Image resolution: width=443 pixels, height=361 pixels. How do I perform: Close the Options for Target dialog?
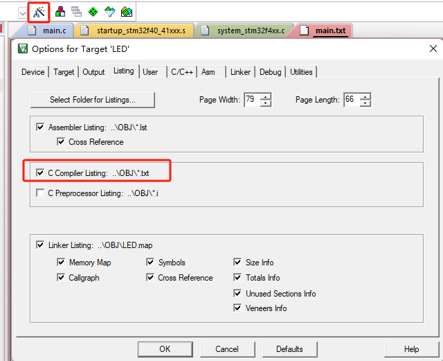(433, 49)
